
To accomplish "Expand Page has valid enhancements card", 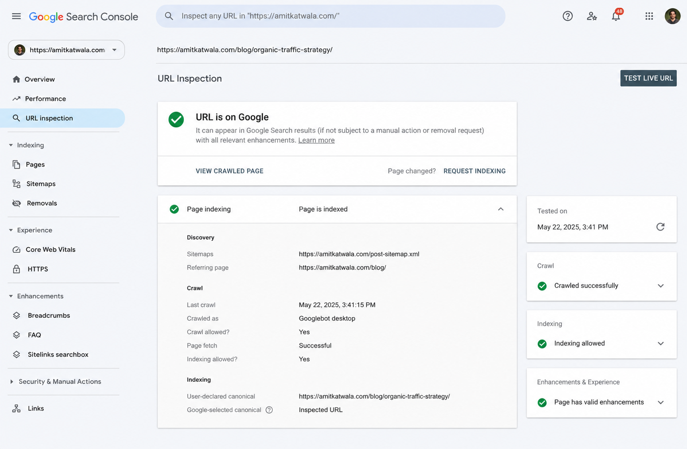I will [x=660, y=403].
